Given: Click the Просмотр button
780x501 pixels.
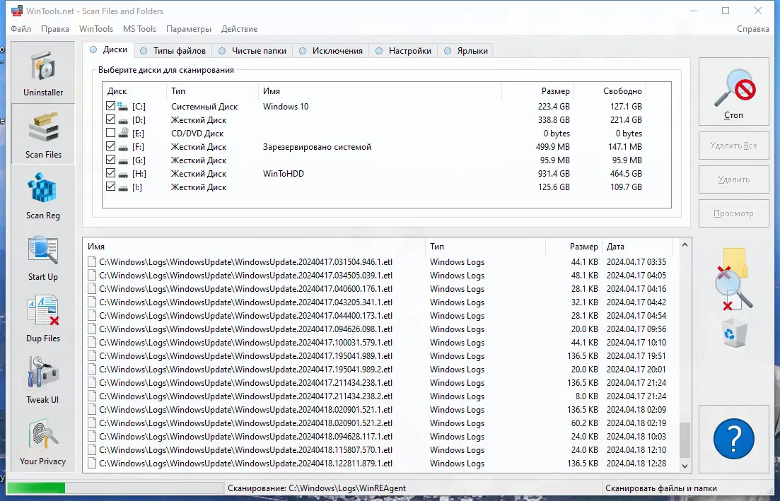Looking at the screenshot, I should click(734, 213).
